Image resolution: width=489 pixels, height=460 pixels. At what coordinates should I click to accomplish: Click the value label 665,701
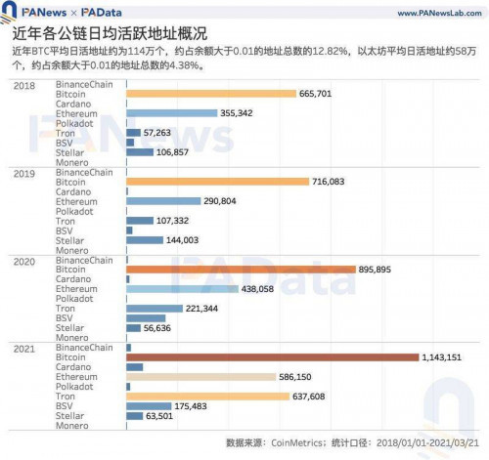pyautogui.click(x=315, y=94)
